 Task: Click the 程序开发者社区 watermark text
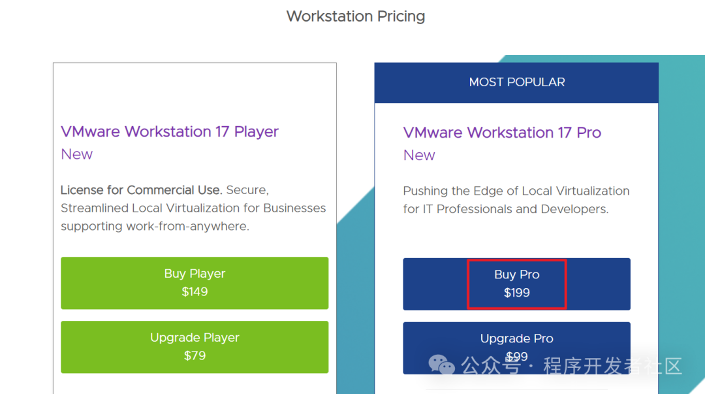612,366
